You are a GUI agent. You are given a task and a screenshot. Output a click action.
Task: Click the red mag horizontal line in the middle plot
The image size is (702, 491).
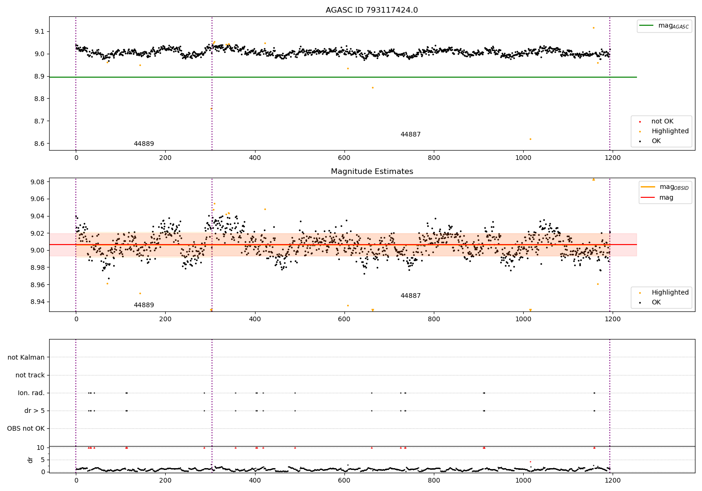point(343,245)
